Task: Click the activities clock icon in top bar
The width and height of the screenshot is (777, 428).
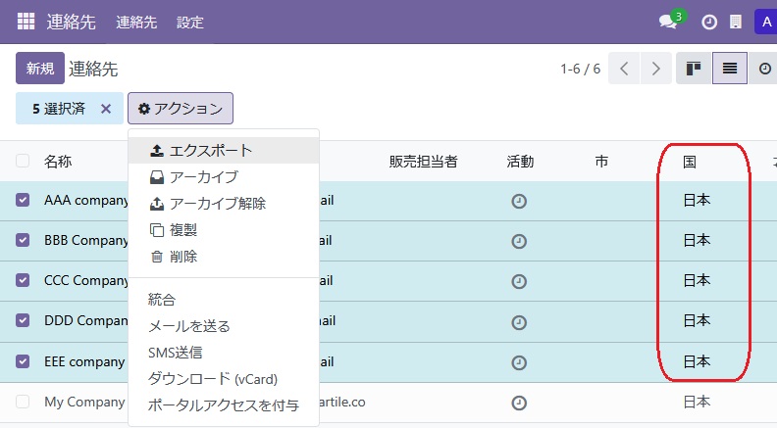Action: 709,22
